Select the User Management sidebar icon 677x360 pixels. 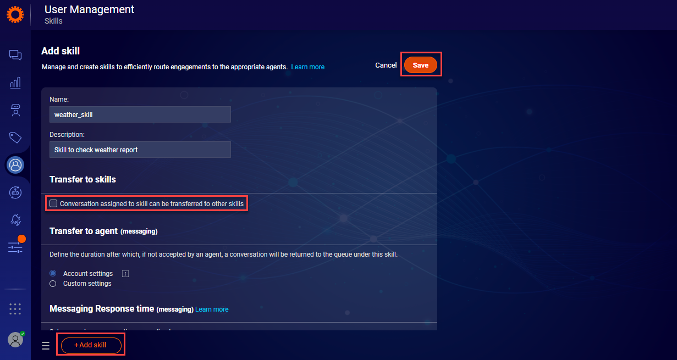point(15,164)
